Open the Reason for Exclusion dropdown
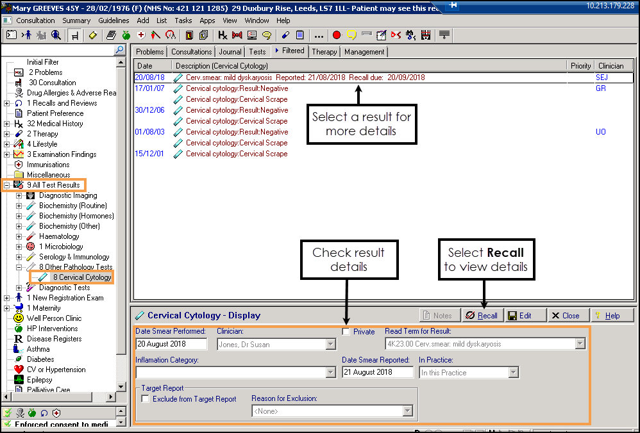 click(x=407, y=411)
